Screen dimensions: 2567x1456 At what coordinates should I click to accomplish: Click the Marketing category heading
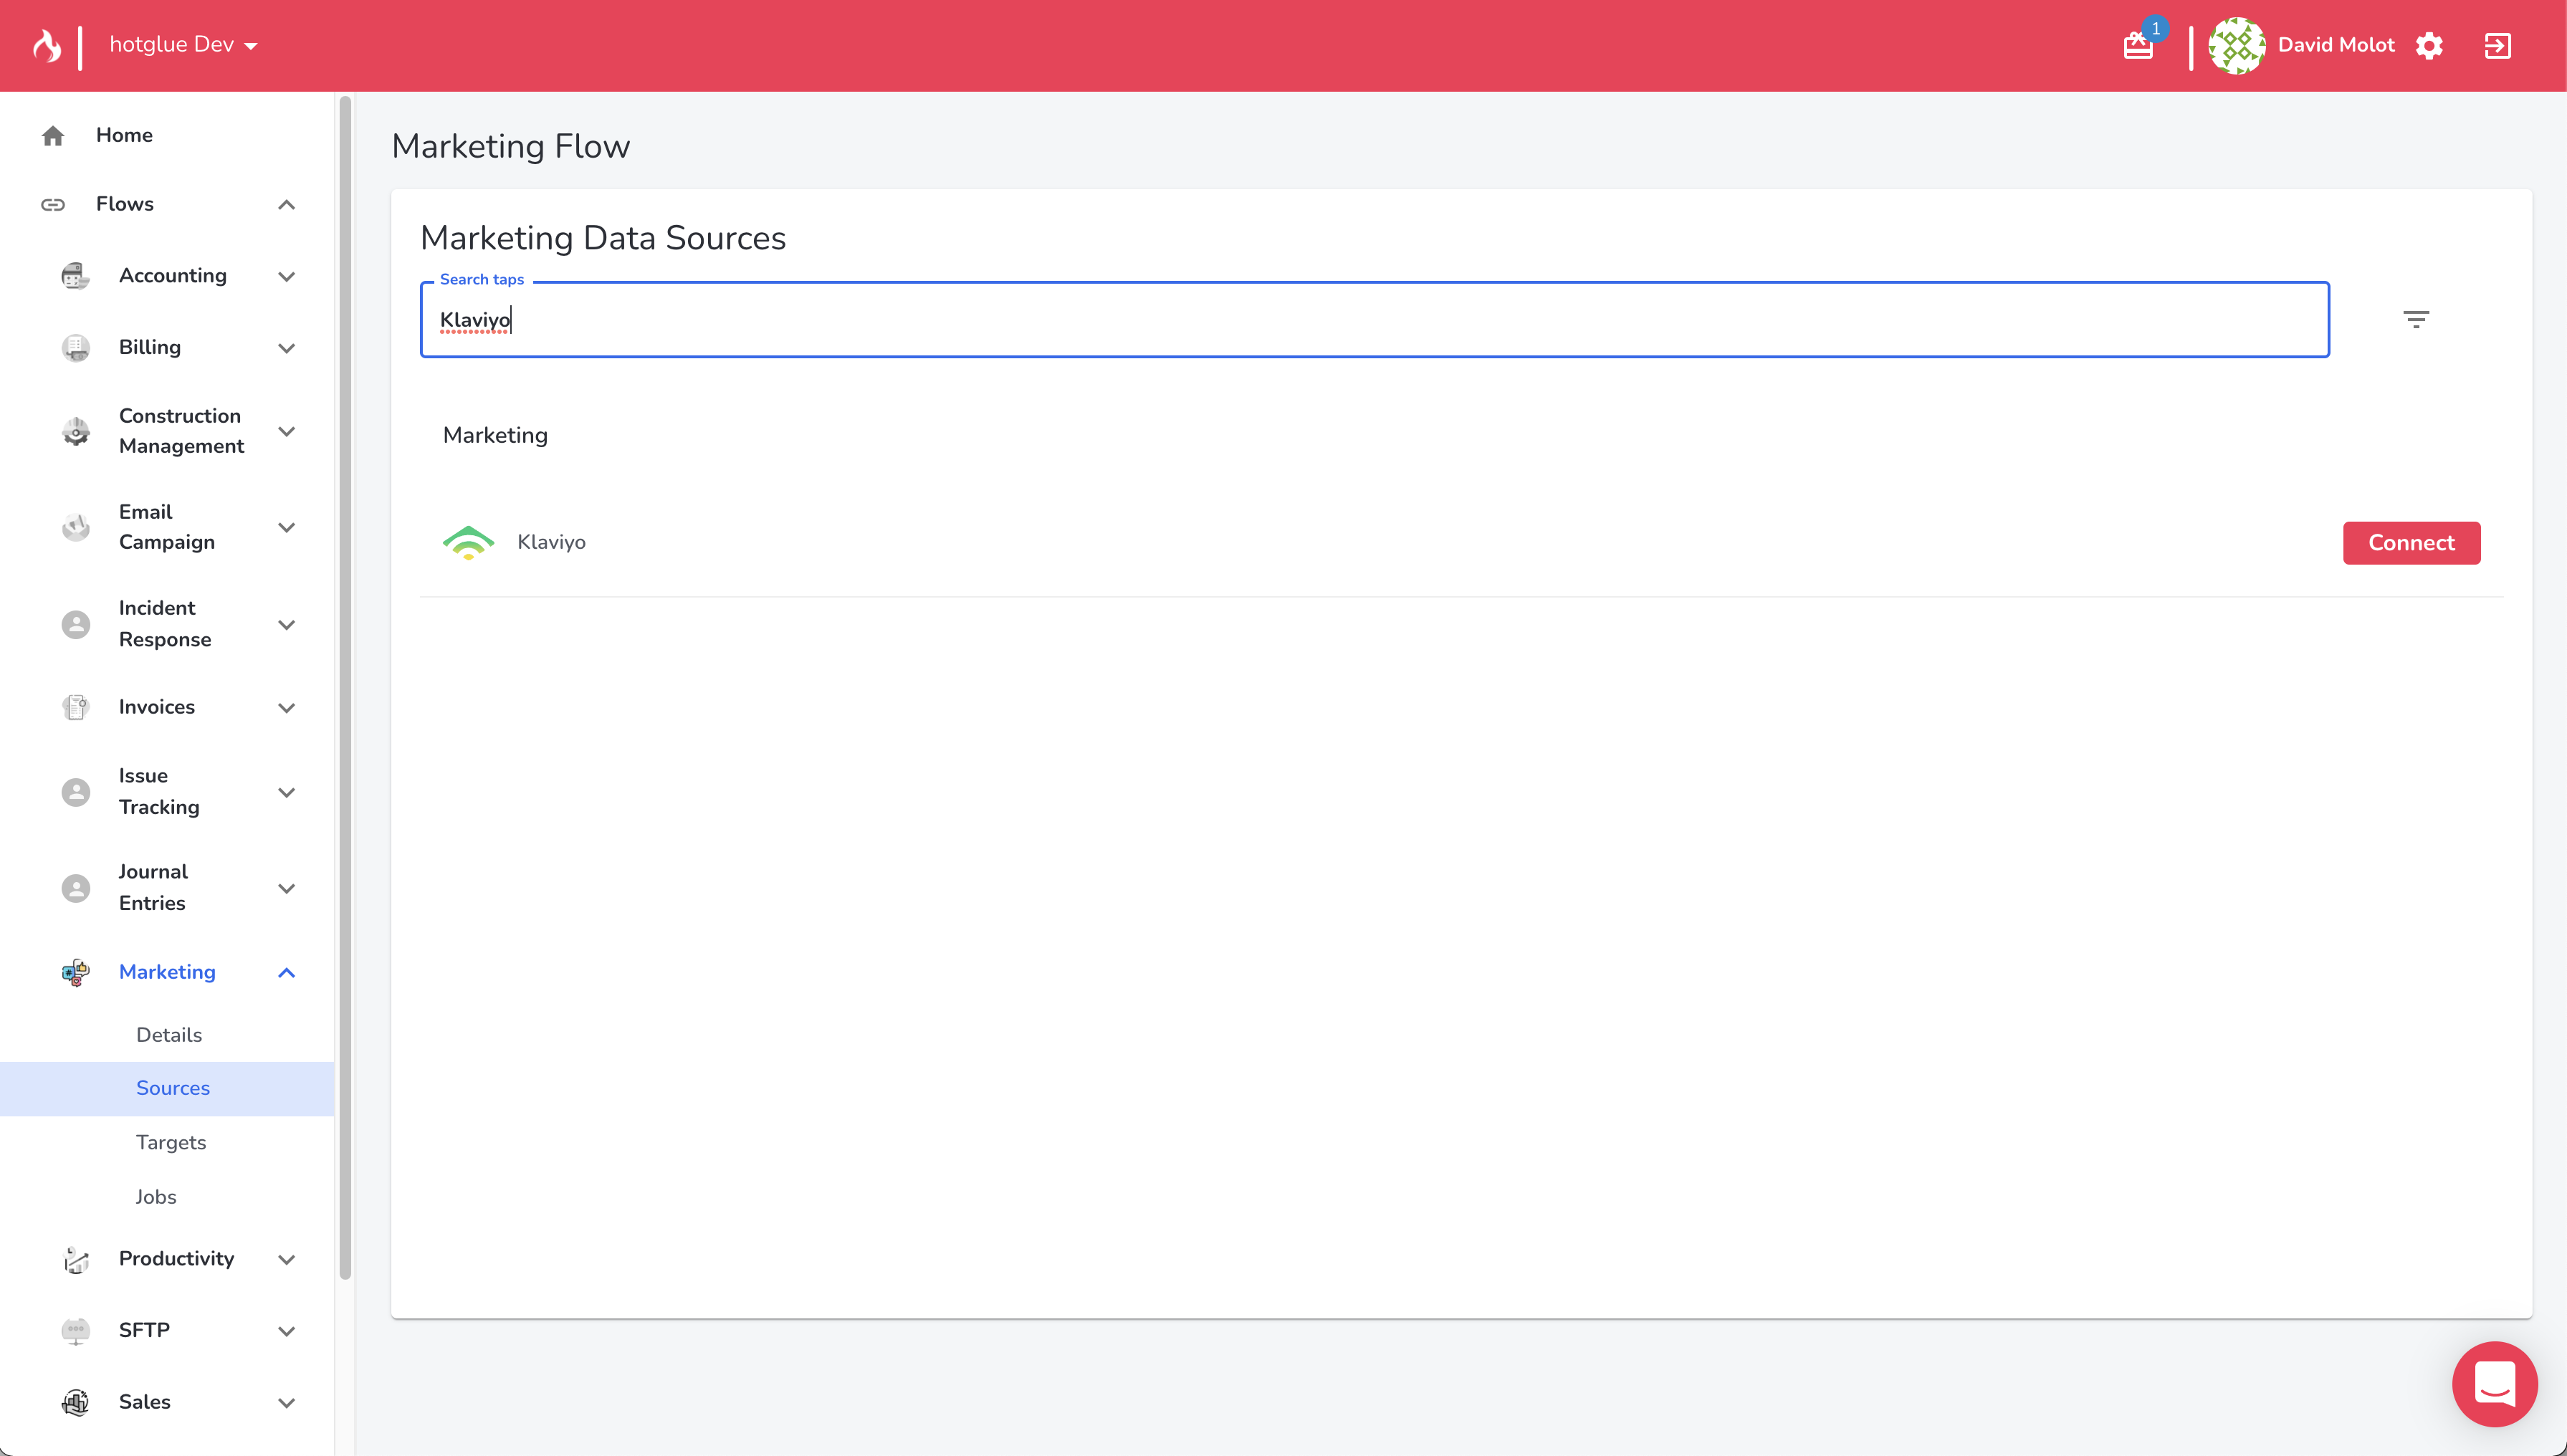(x=495, y=435)
